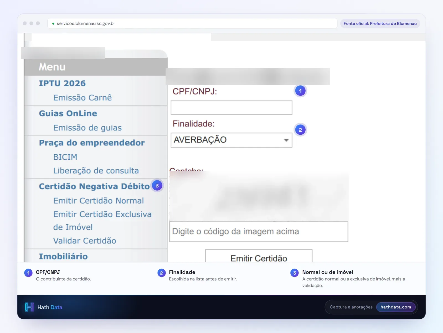Screen dimensions: 443x333
Task: Select the 'Finalidade:' form label
Action: tap(194, 124)
